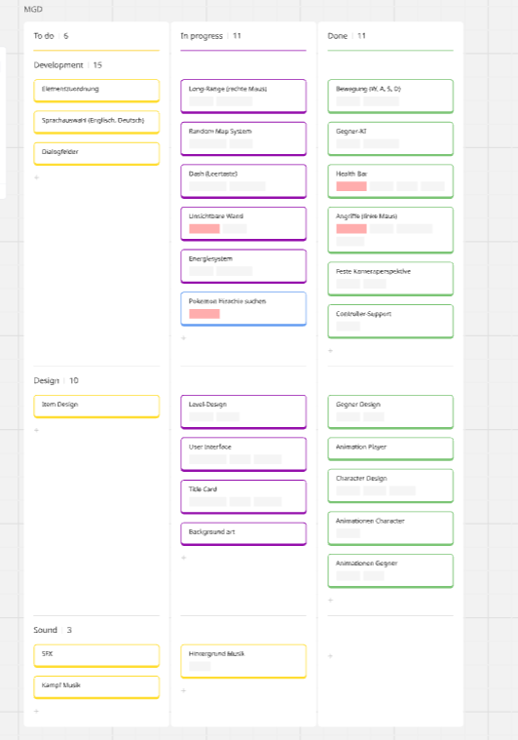
Task: Add card below Kampf Musik
Action: pos(37,711)
